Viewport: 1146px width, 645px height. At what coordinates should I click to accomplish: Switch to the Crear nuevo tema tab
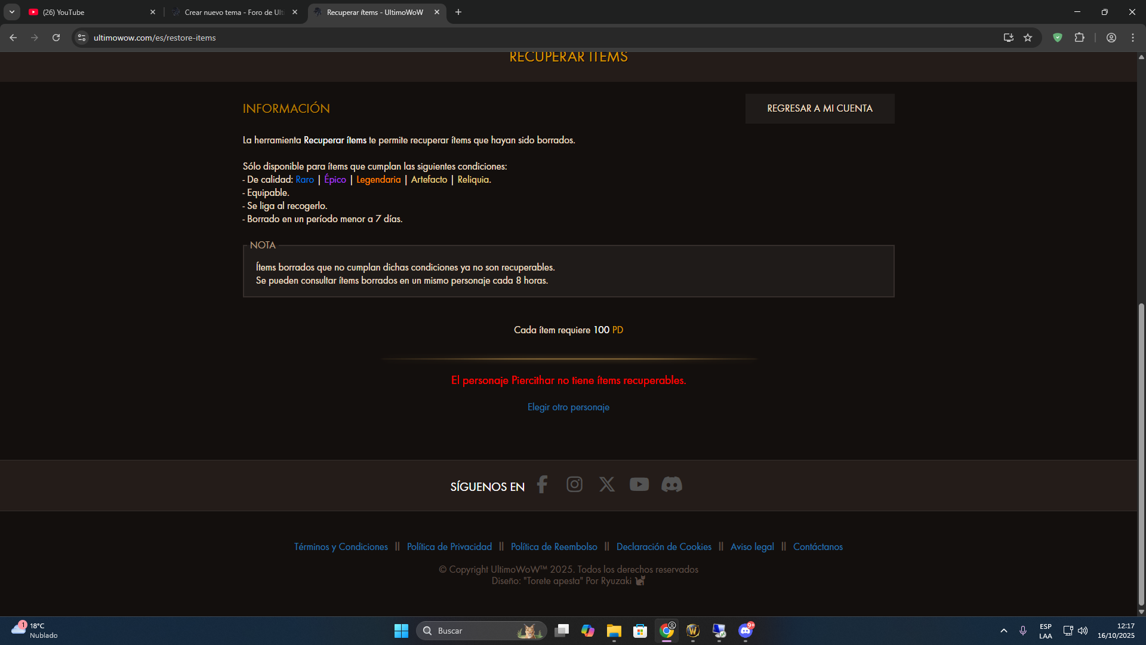pyautogui.click(x=233, y=12)
